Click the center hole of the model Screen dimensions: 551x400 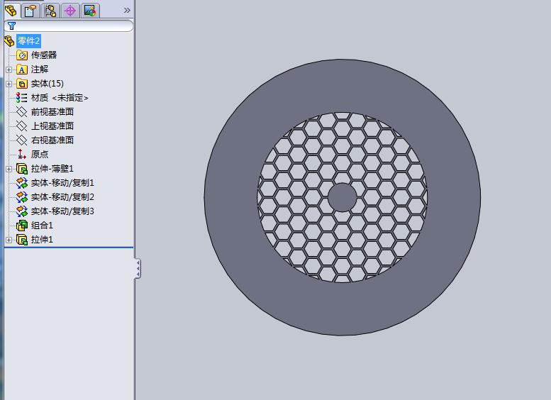(343, 197)
